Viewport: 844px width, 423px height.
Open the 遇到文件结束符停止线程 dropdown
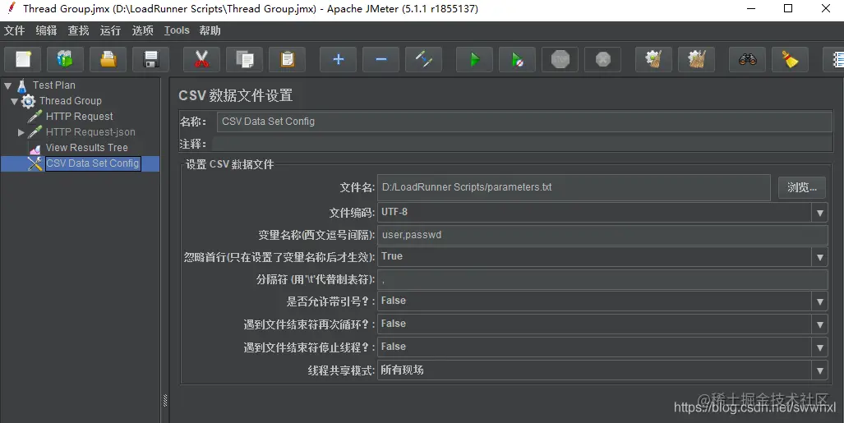coord(820,347)
